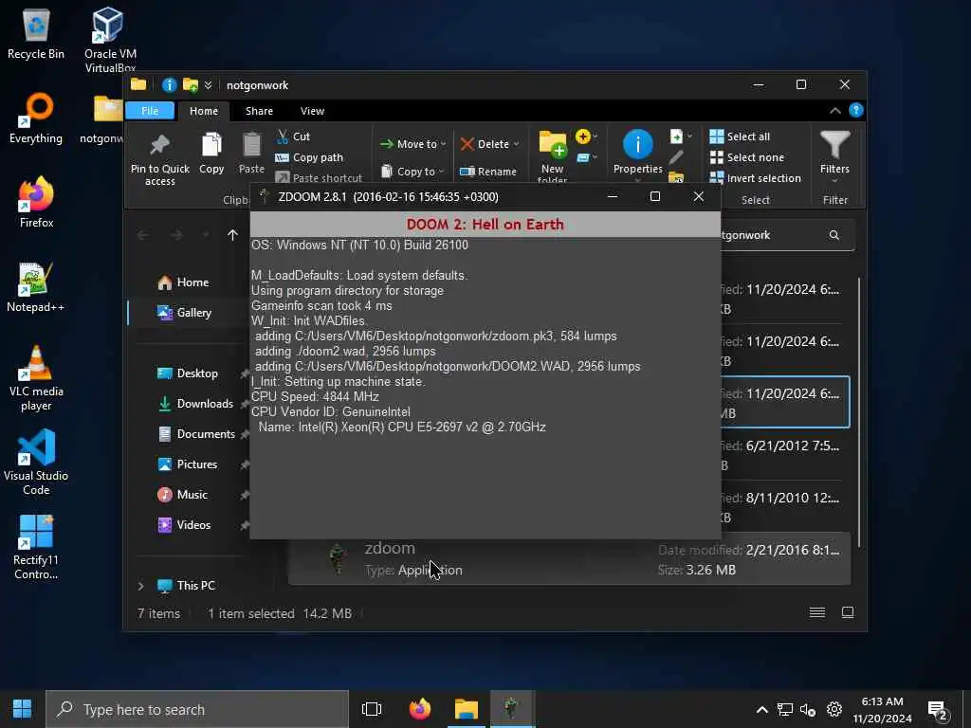
Task: Open Desktop in navigation pane
Action: tap(198, 373)
